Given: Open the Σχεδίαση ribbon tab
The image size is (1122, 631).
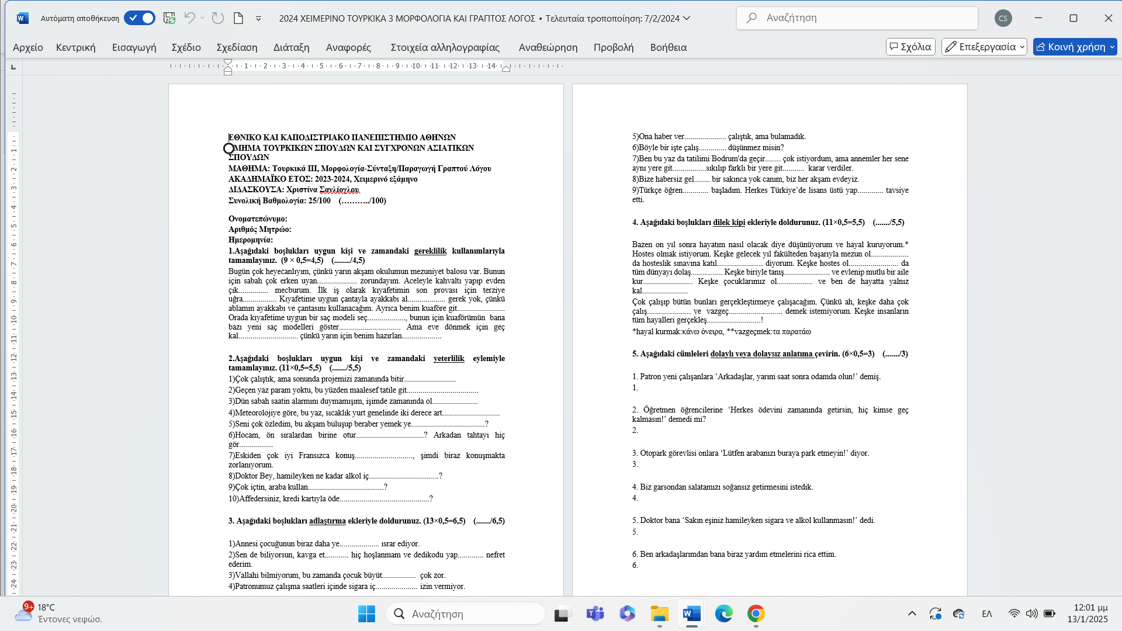Looking at the screenshot, I should (x=237, y=47).
